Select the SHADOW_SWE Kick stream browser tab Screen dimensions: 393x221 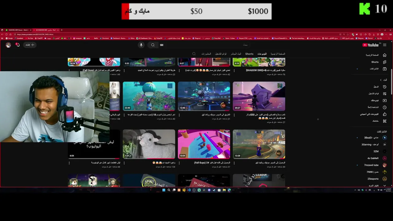coord(18,30)
